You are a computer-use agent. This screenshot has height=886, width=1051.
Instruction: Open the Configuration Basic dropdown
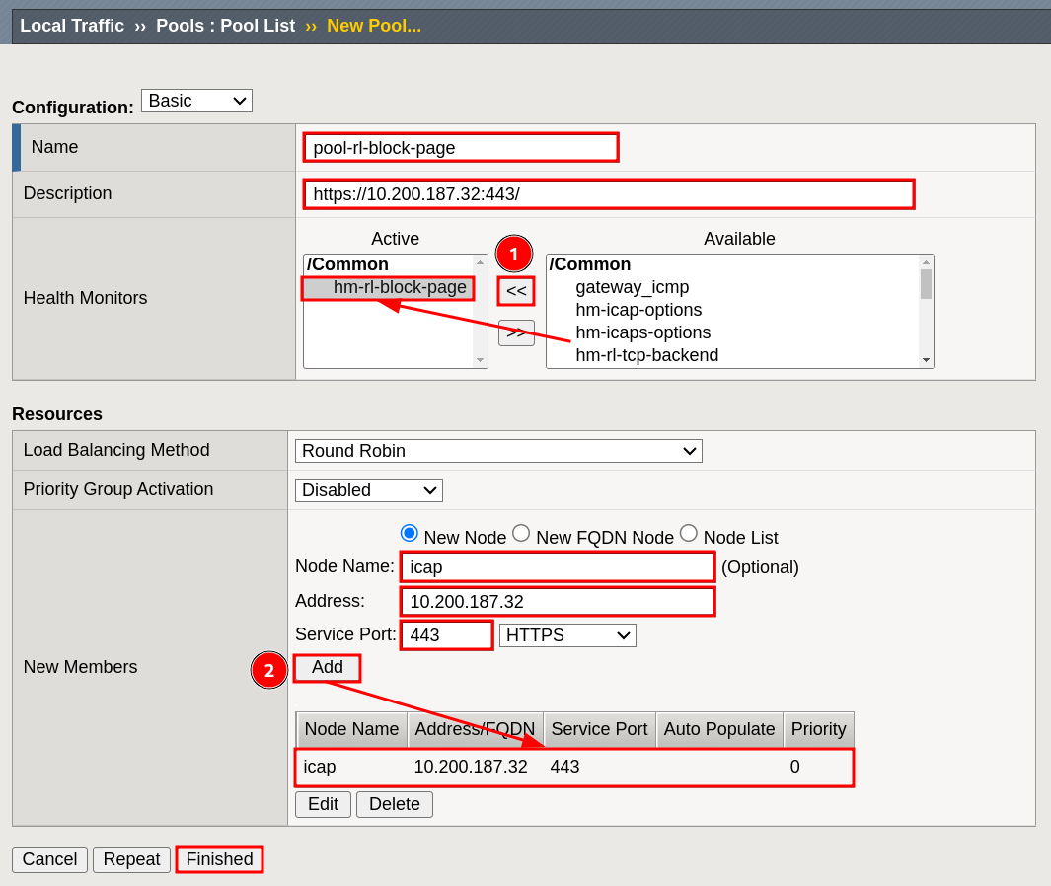pos(196,101)
